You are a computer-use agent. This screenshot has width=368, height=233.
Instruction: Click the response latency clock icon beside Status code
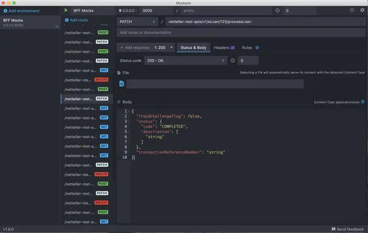coord(232,60)
